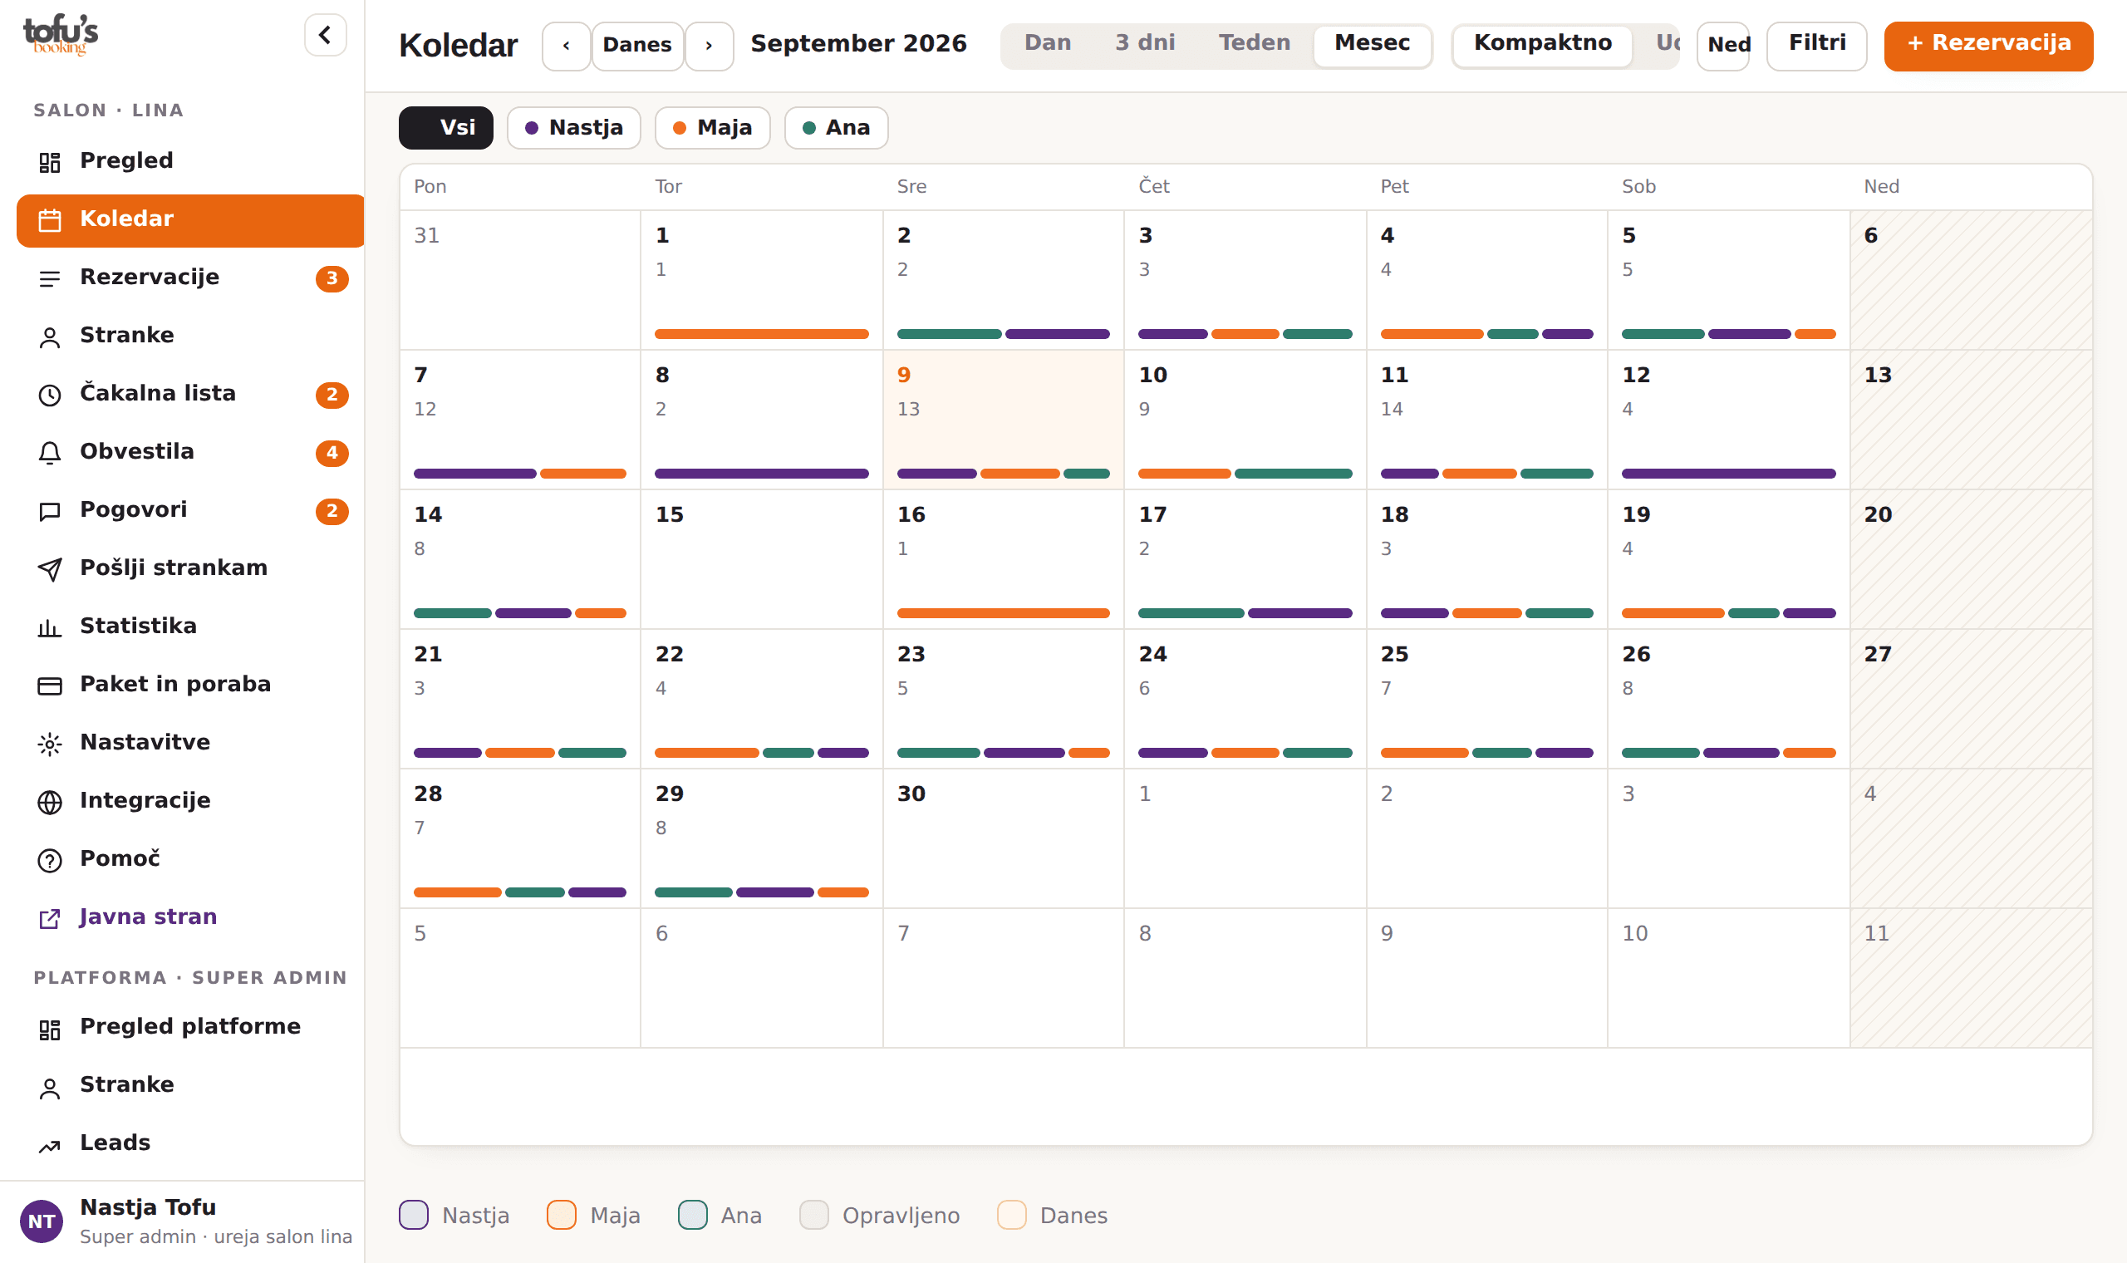2127x1263 pixels.
Task: Filter calendar by Ana
Action: click(x=836, y=128)
